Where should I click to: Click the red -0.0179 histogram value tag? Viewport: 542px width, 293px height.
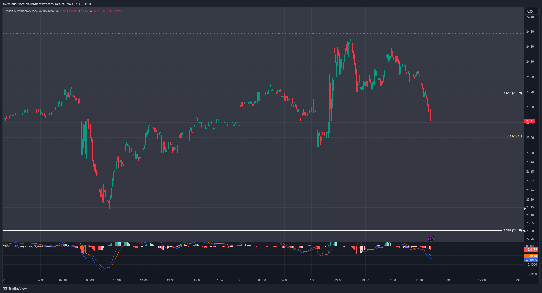click(531, 250)
